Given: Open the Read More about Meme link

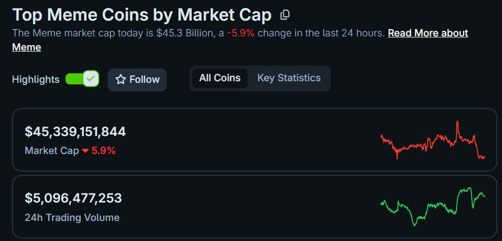Looking at the screenshot, I should 428,33.
